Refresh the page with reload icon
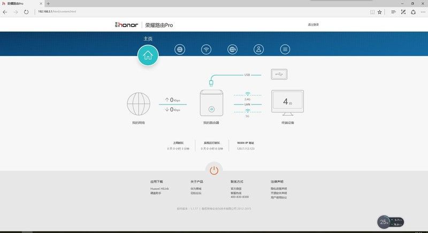428x233 pixels. [26, 12]
